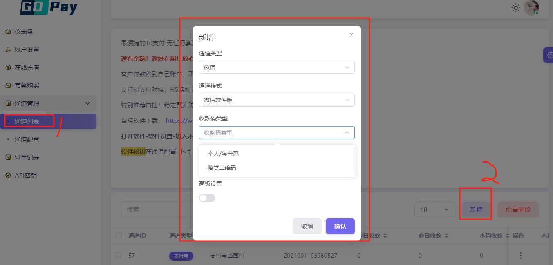The height and width of the screenshot is (265, 553).
Task: Select 赞赏二维码 option in the list
Action: point(222,168)
